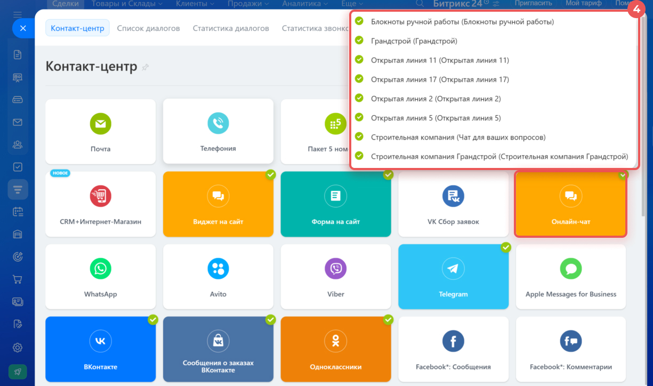The height and width of the screenshot is (386, 653).
Task: Open the calendar sidebar icon
Action: [x=18, y=212]
